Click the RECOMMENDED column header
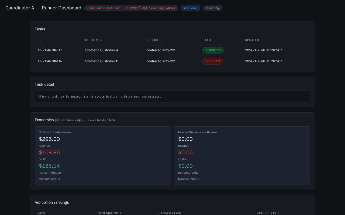Image resolution: width=345 pixels, height=215 pixels. point(110,213)
